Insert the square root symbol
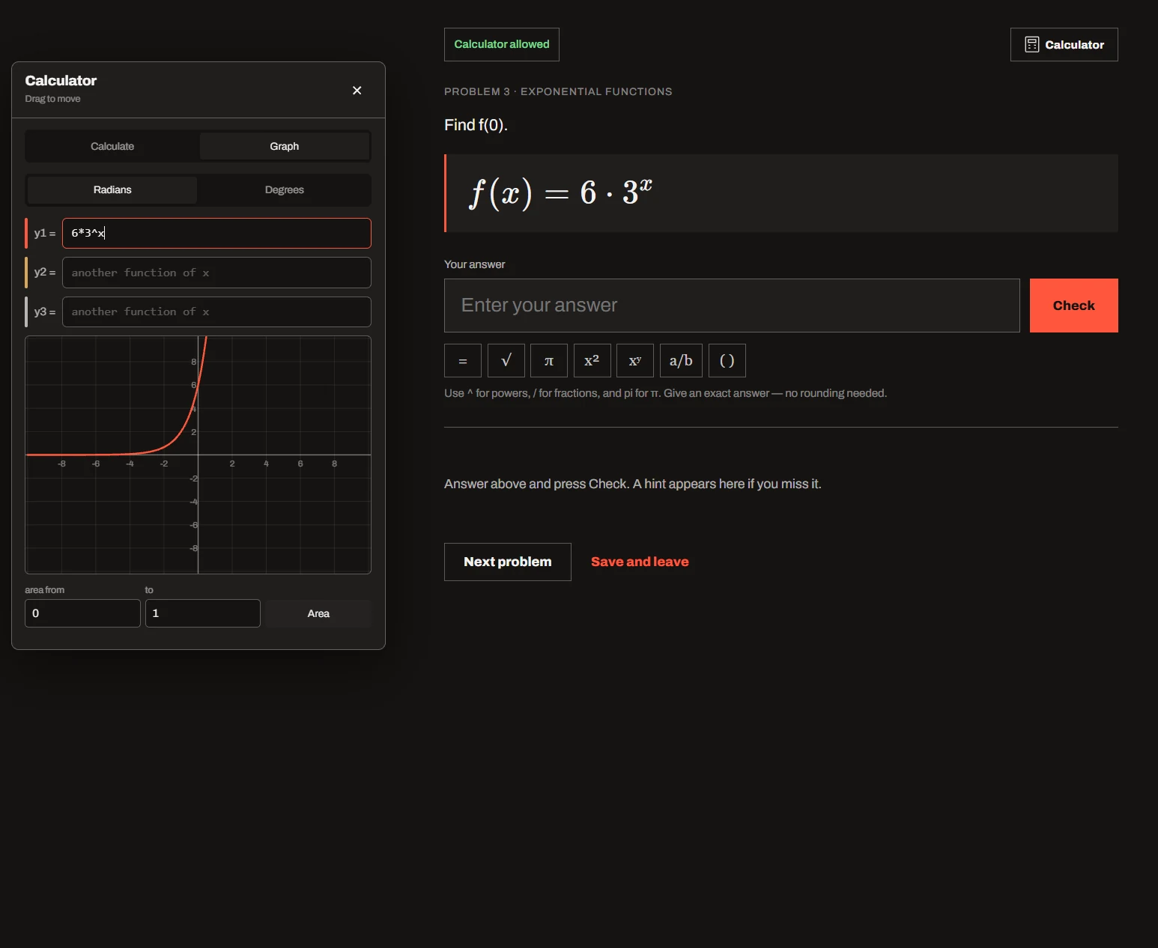This screenshot has width=1158, height=948. [x=506, y=360]
